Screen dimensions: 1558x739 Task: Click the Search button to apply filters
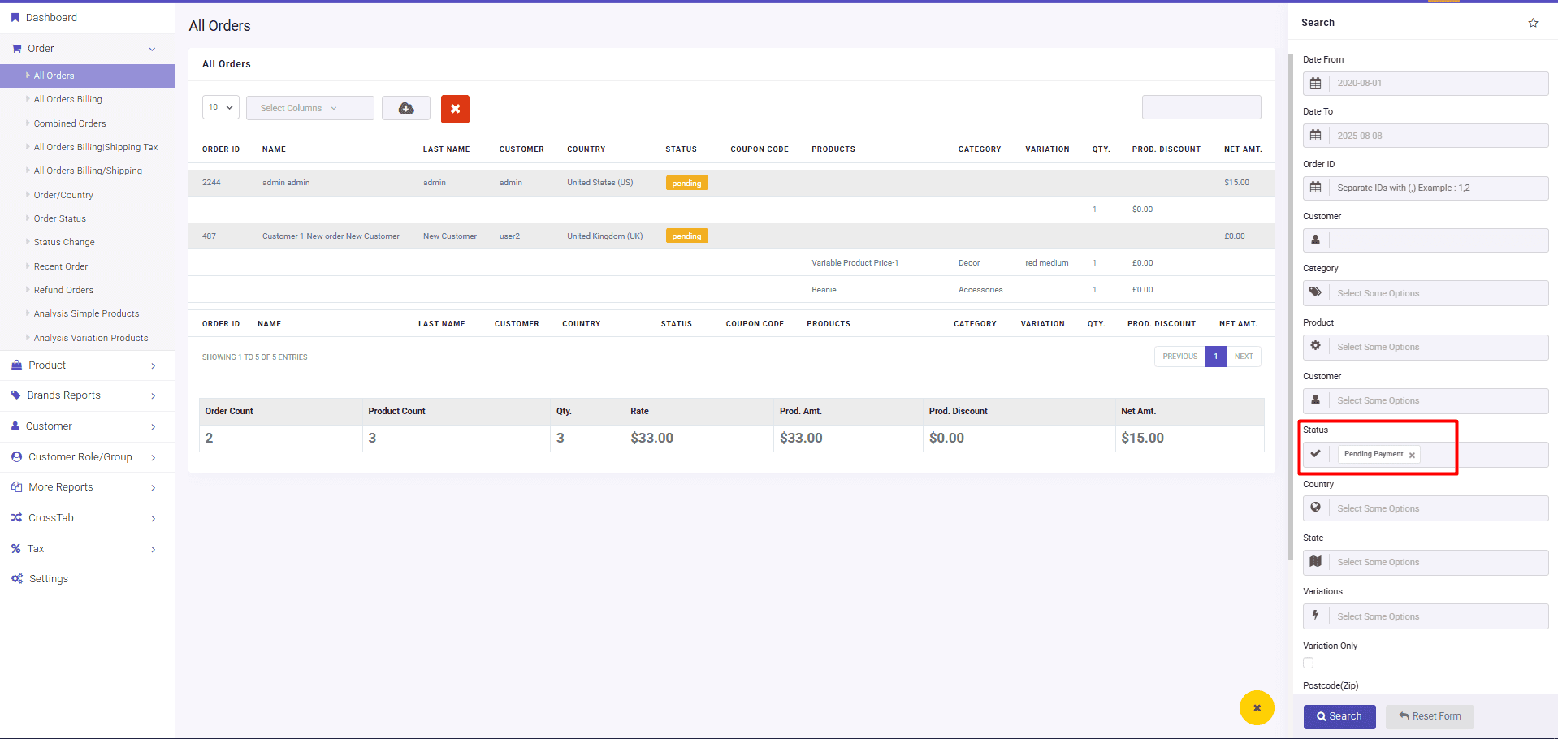click(1339, 716)
